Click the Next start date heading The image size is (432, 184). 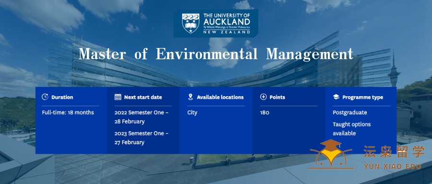pos(143,97)
